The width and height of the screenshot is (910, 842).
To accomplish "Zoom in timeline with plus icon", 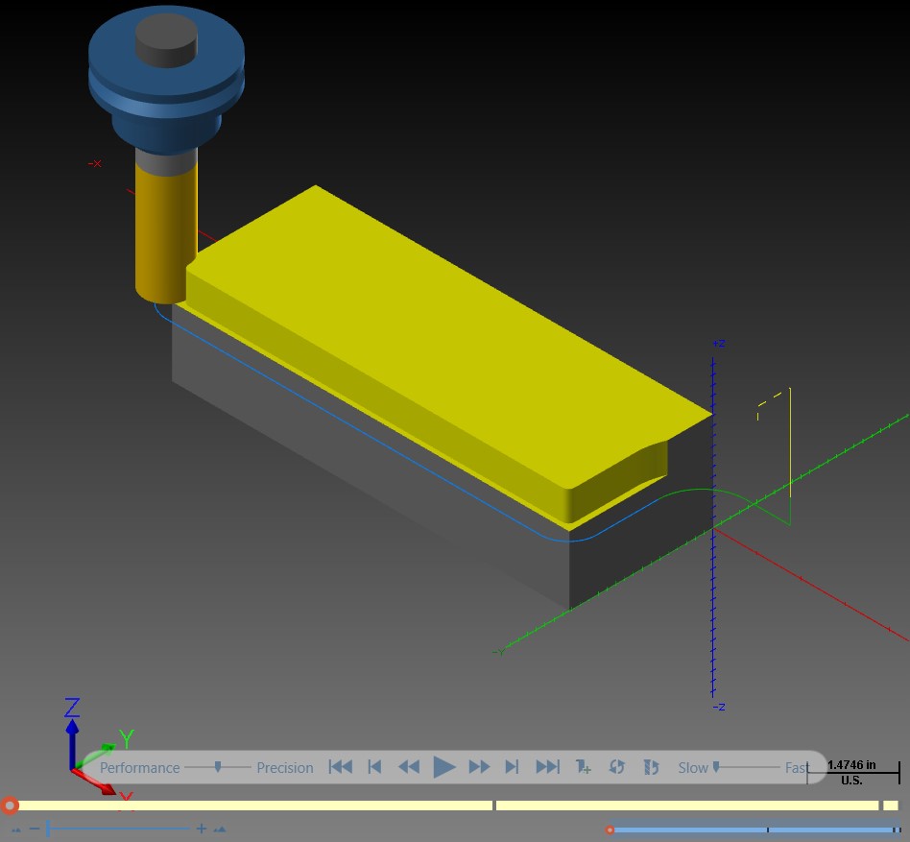I will click(202, 829).
